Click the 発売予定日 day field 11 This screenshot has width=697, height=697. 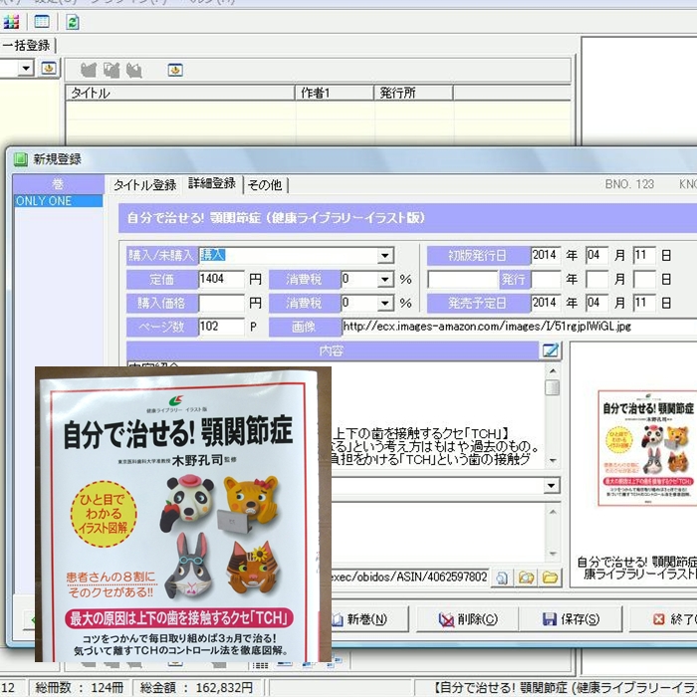point(644,303)
